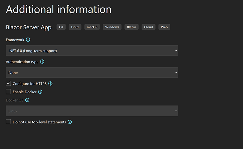This screenshot has height=149, width=243.
Task: Click the Windows tag badge
Action: (x=112, y=27)
